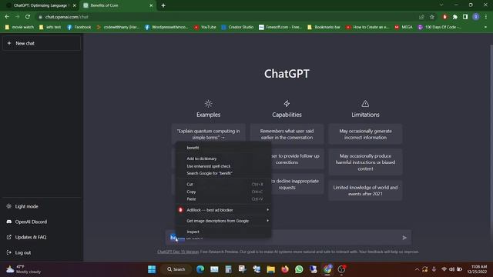This screenshot has height=277, width=493.
Task: Open Chrome three-dot menu
Action: coord(486,17)
